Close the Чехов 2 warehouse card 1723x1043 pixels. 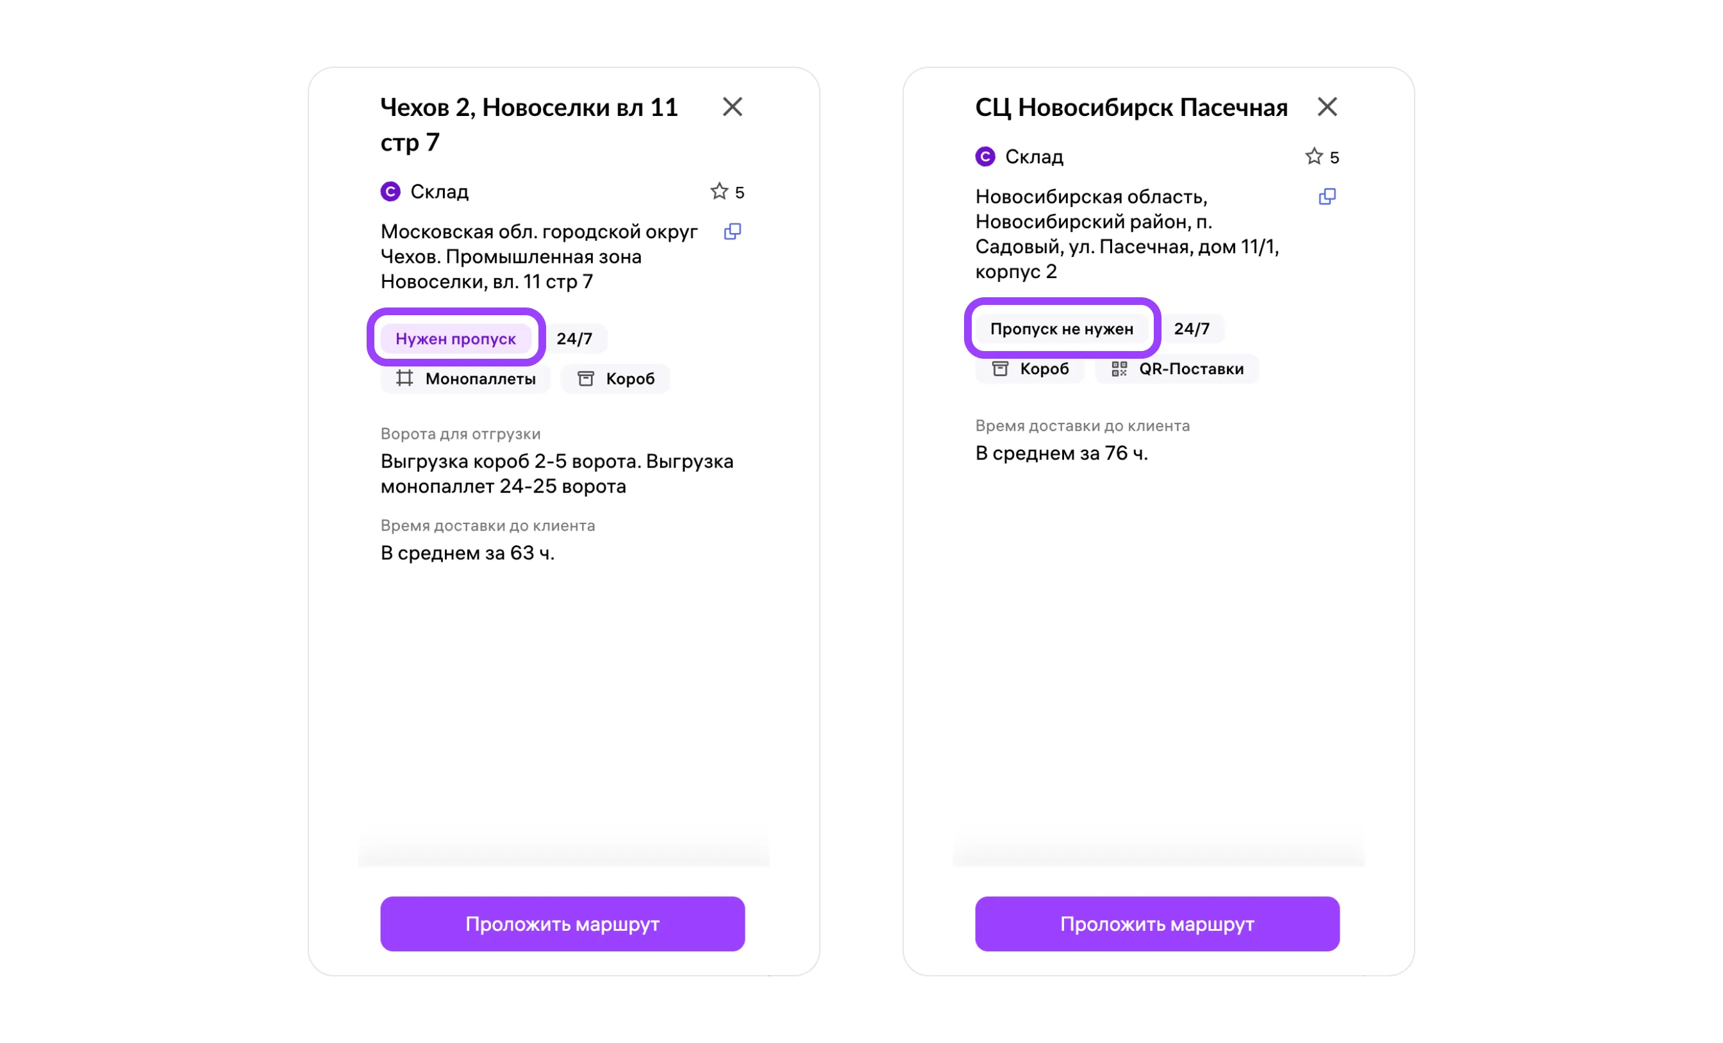732,107
